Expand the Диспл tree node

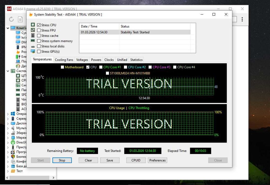[x=8, y=123]
